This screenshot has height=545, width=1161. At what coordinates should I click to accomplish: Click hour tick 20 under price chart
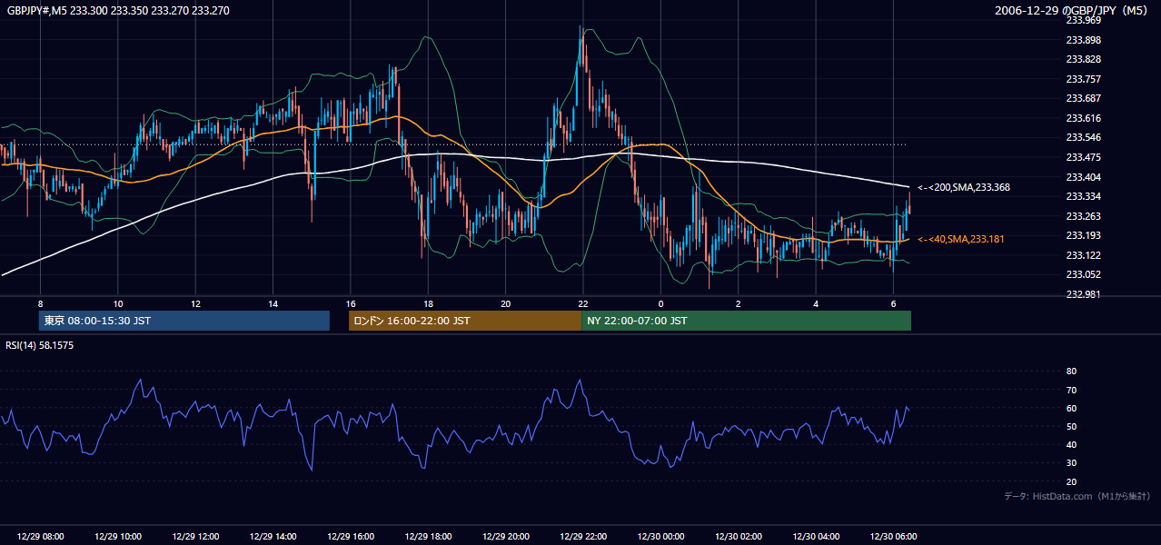coord(506,303)
